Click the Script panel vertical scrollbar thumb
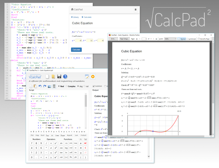 tap(86, 101)
